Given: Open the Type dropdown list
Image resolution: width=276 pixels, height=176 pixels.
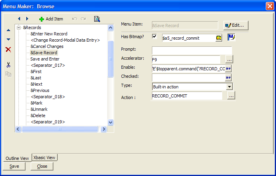Looking at the screenshot, I should tap(229, 87).
